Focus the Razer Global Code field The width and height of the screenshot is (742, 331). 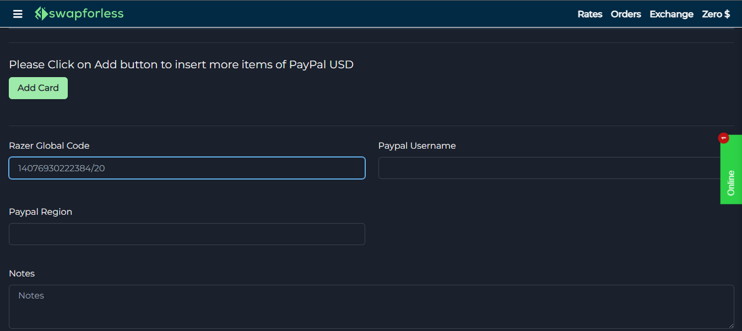[x=187, y=168]
